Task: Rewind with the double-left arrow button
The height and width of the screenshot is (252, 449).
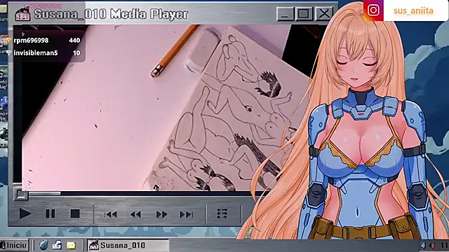Action: tap(135, 214)
